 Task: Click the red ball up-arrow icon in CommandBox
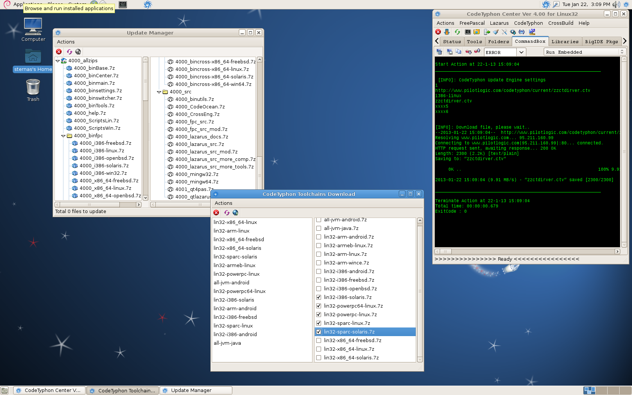pyautogui.click(x=477, y=51)
